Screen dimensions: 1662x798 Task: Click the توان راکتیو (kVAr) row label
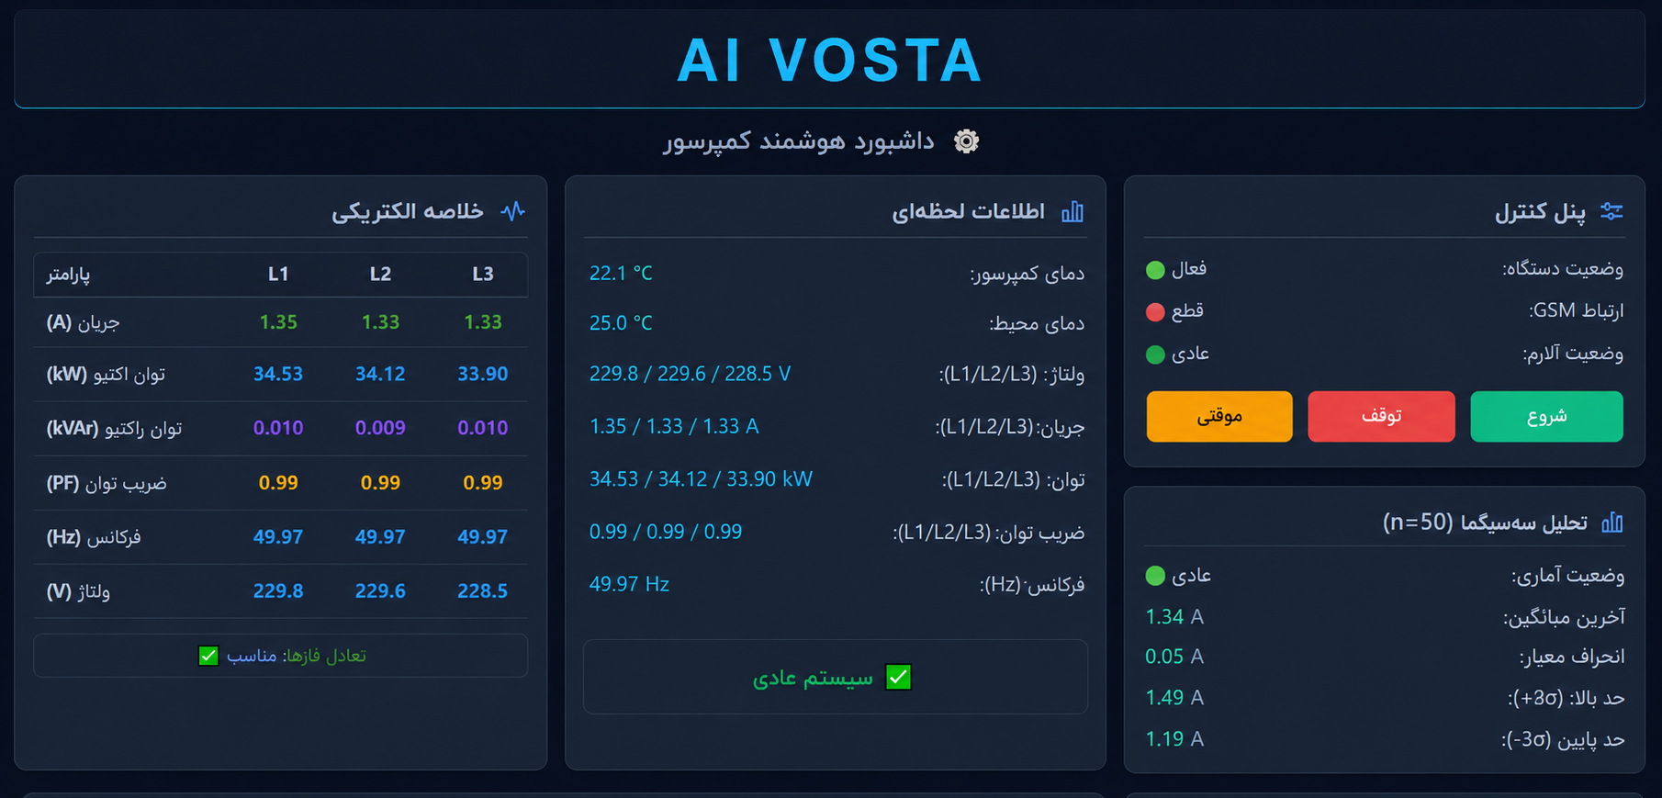(x=114, y=429)
